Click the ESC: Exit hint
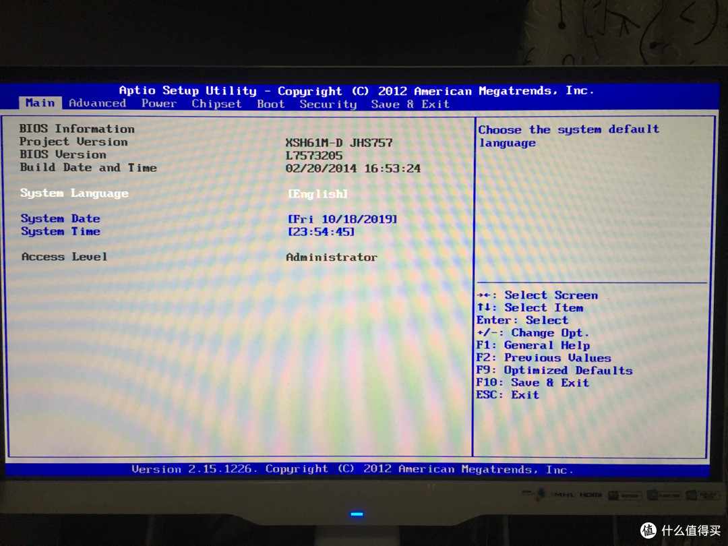 click(x=508, y=394)
